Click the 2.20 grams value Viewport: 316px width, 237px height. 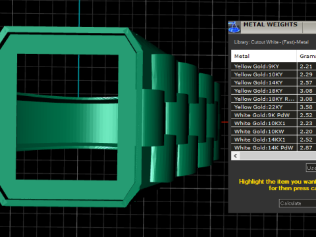(x=306, y=132)
